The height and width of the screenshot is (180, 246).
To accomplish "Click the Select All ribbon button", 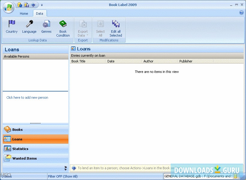I will click(100, 28).
